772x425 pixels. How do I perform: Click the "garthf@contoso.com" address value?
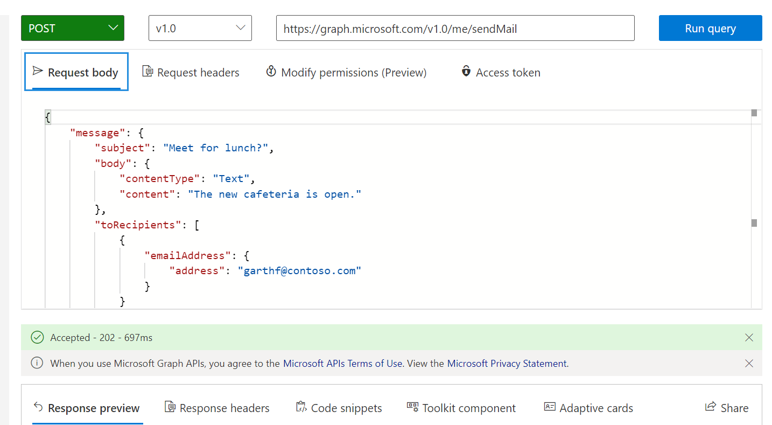click(299, 271)
